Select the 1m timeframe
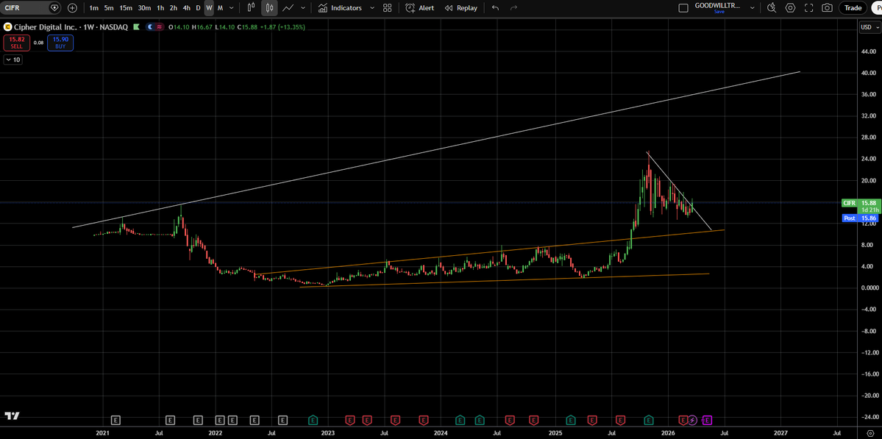This screenshot has width=882, height=439. point(94,8)
